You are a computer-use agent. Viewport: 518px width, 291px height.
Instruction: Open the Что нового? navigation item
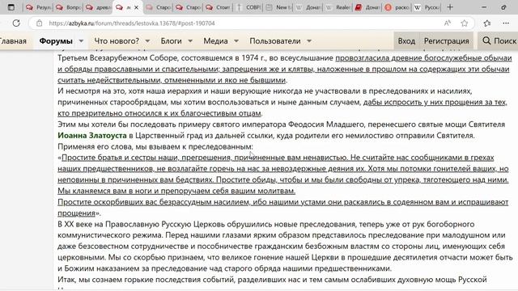click(x=117, y=41)
